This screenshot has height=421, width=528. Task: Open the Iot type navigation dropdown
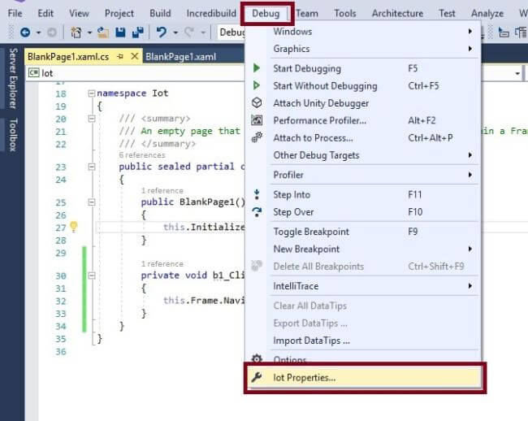pyautogui.click(x=136, y=73)
